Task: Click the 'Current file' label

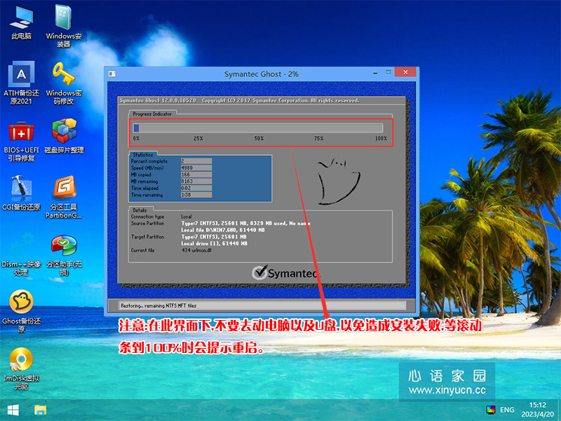Action: pyautogui.click(x=142, y=250)
